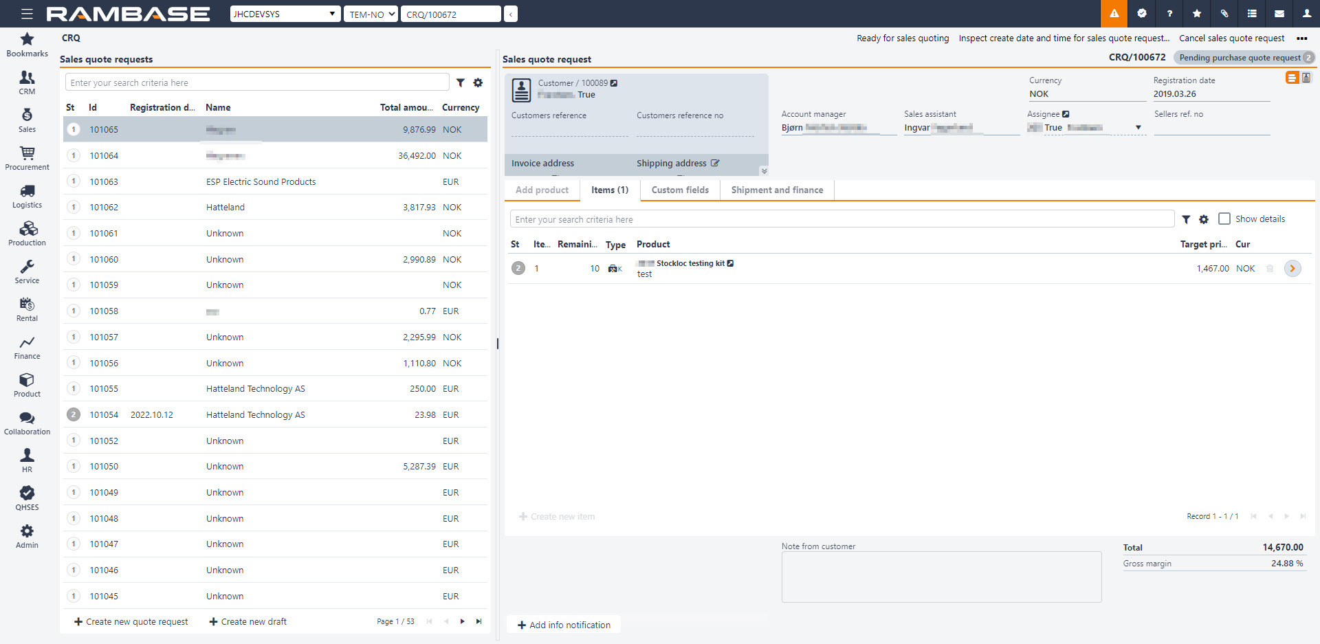Open settings gear for items list
The width and height of the screenshot is (1320, 644).
(1204, 219)
